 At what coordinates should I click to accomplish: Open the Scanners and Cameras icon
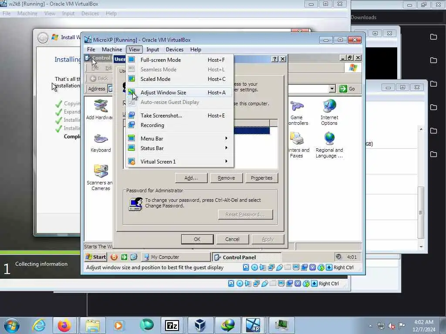point(101,177)
